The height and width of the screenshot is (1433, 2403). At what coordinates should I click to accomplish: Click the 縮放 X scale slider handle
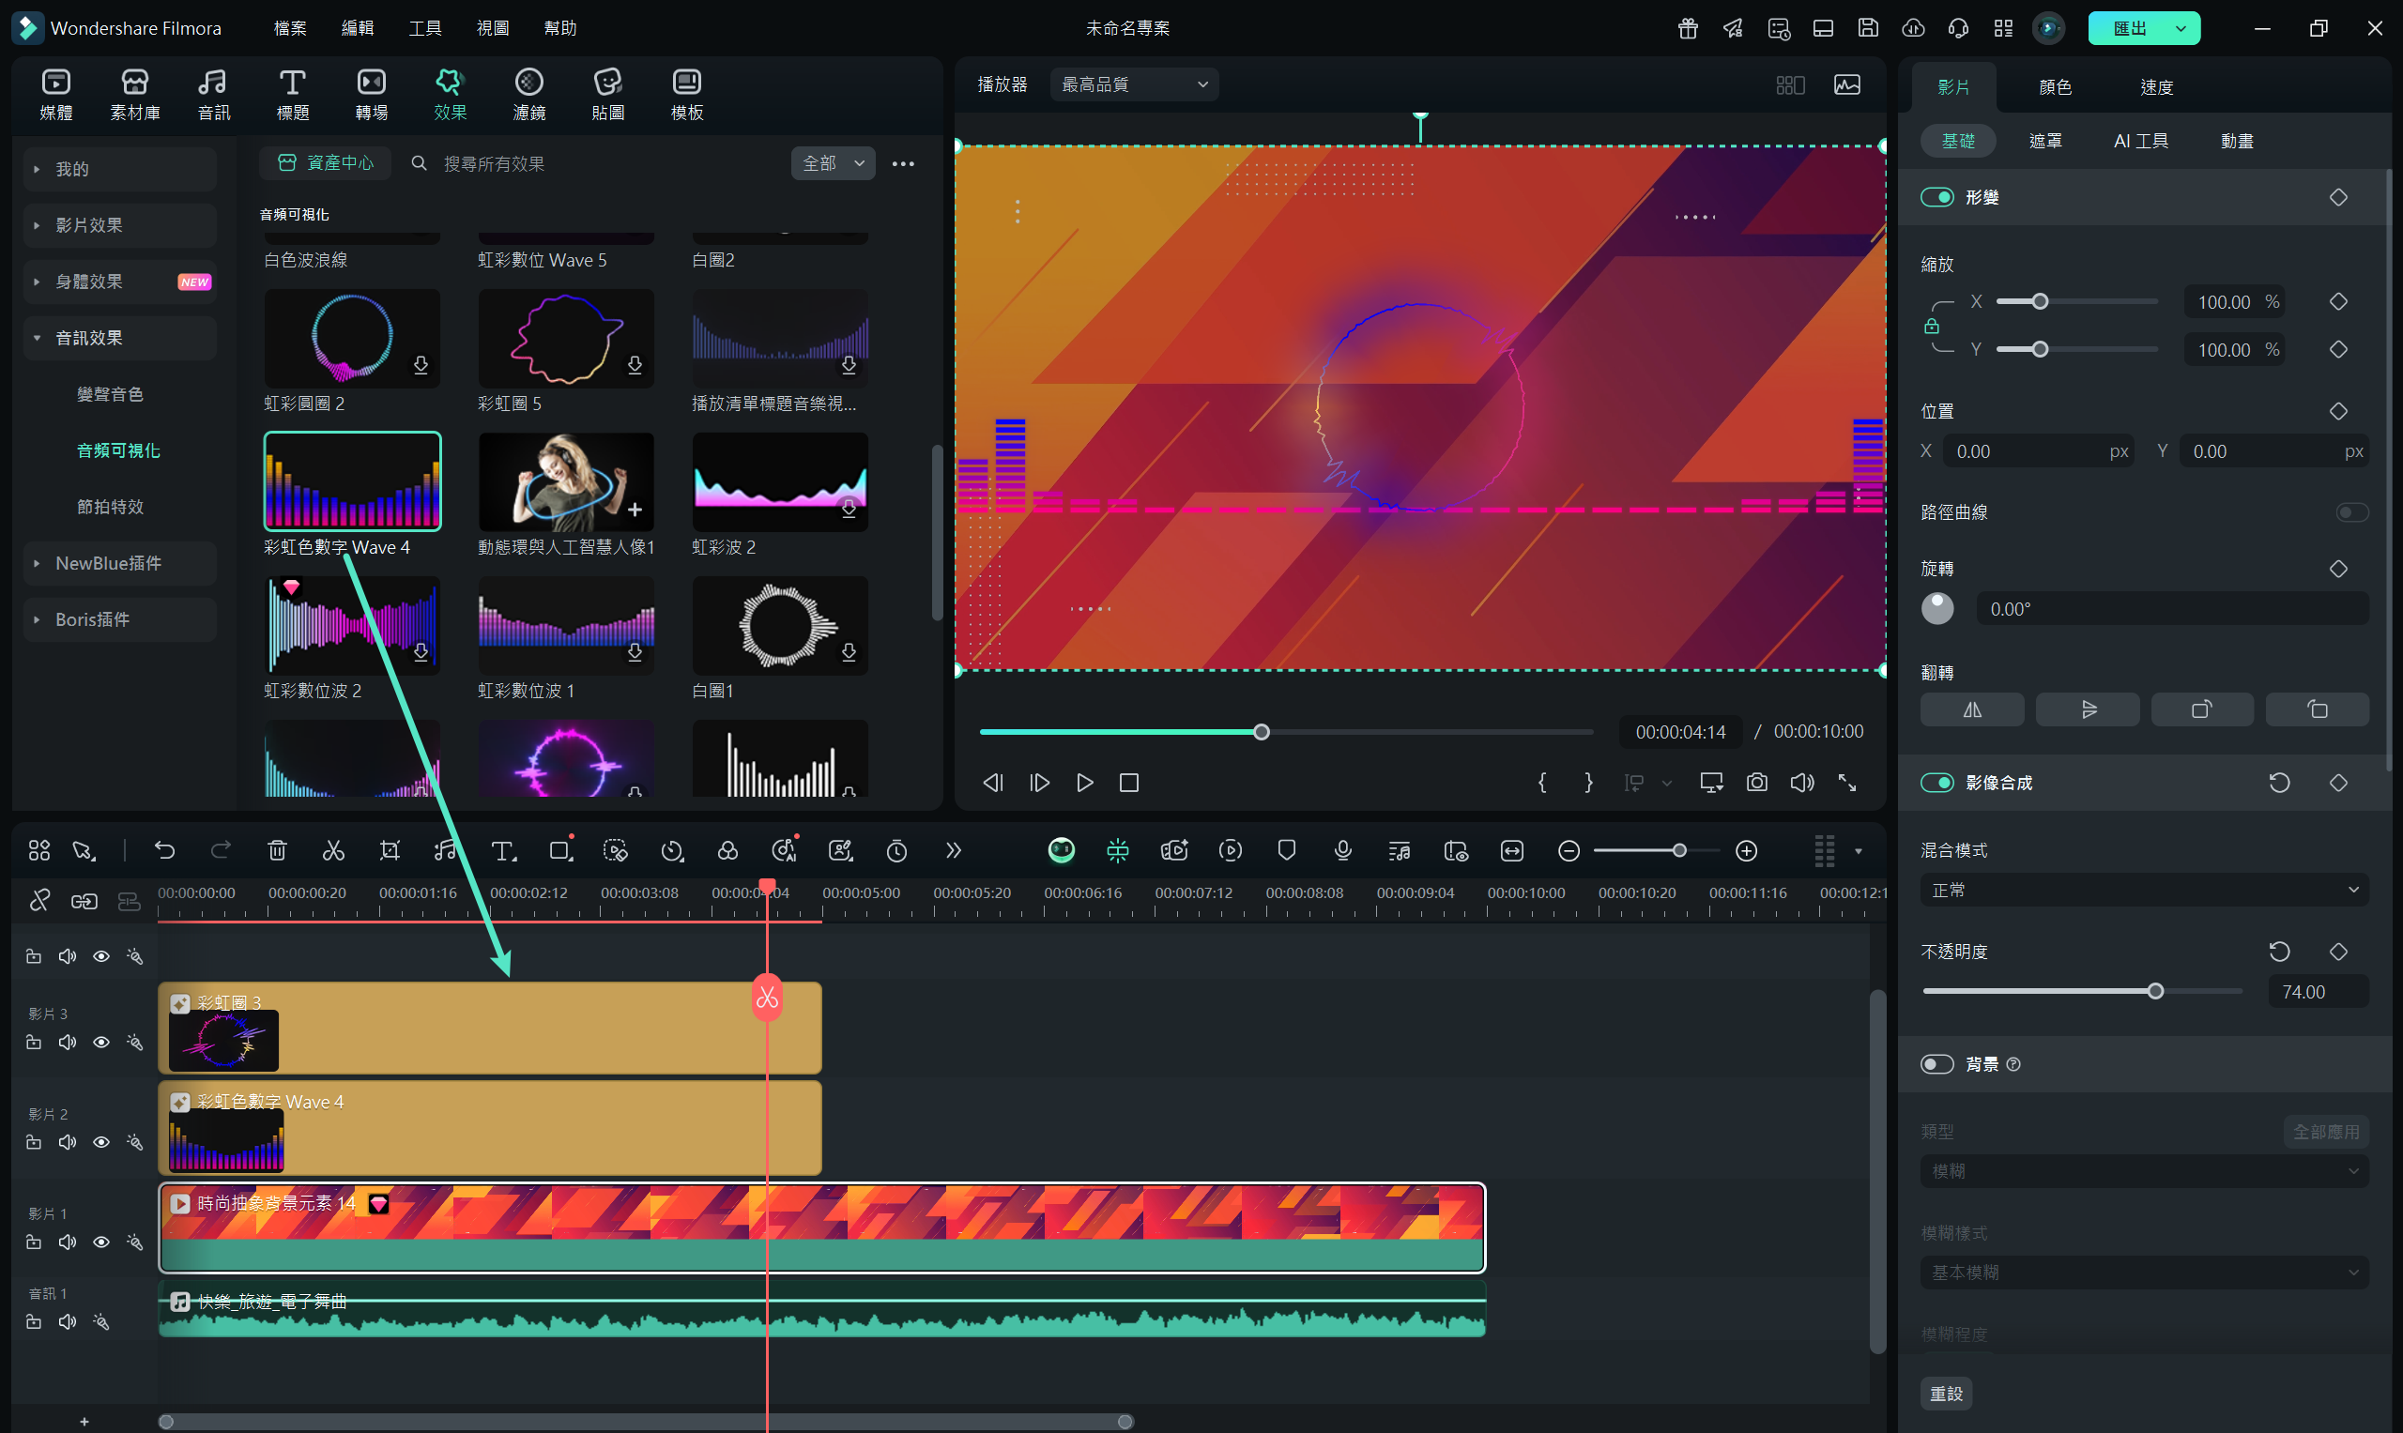click(x=2040, y=302)
